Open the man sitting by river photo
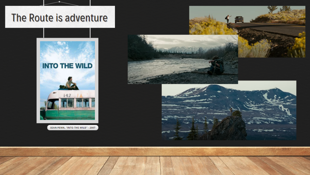 (x=183, y=59)
